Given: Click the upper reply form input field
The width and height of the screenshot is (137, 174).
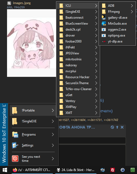Looking at the screenshot, I should [92, 140].
